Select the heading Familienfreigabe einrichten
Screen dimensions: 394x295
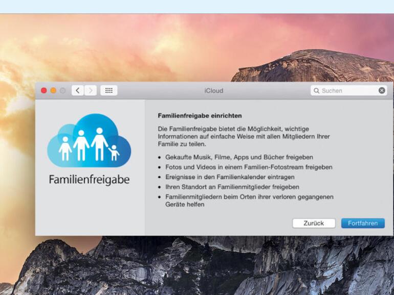[200, 116]
